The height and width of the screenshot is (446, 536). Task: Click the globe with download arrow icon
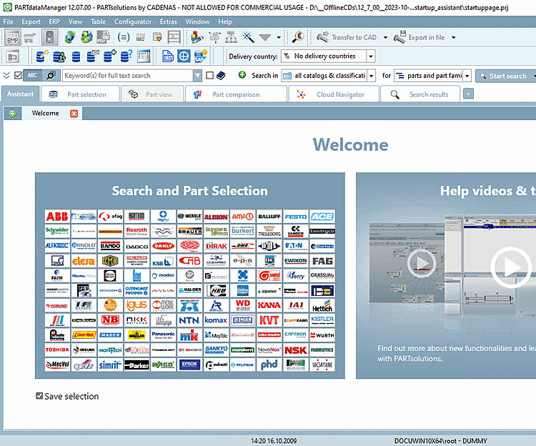[x=86, y=37]
